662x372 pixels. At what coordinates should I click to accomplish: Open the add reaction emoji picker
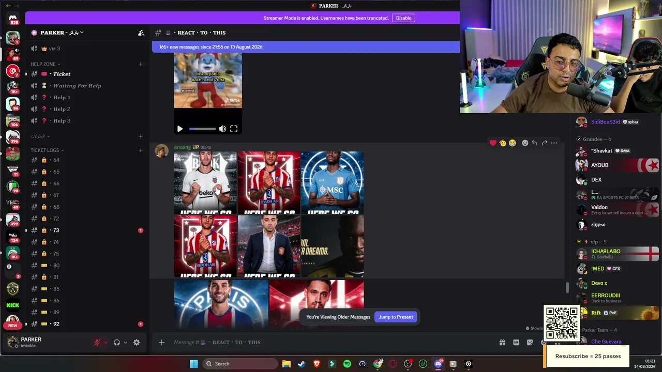[525, 143]
